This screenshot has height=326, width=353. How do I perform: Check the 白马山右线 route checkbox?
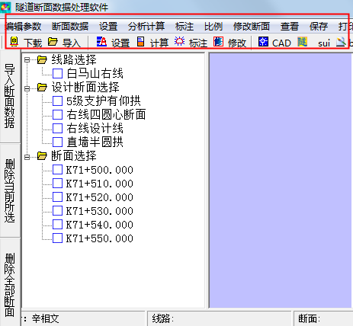click(57, 74)
